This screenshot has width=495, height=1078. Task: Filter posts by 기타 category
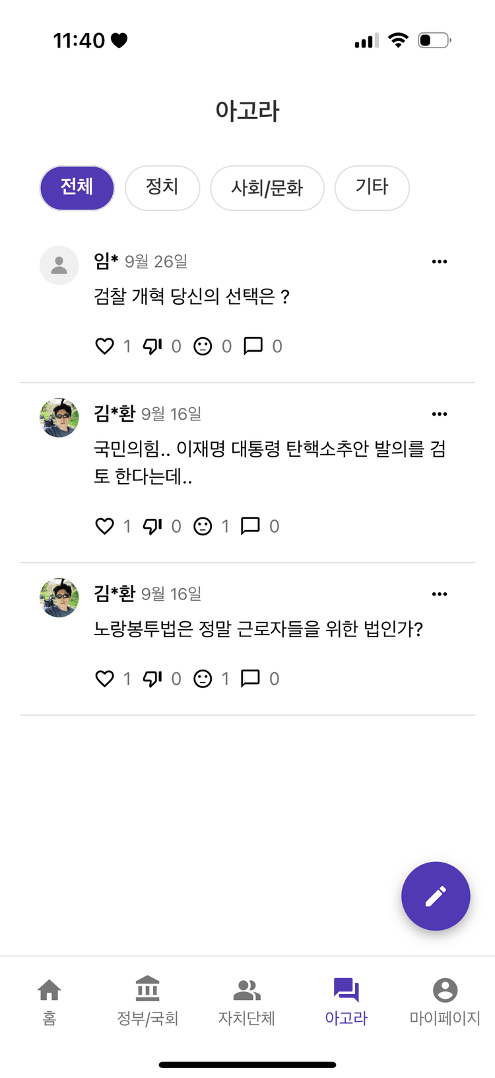372,188
